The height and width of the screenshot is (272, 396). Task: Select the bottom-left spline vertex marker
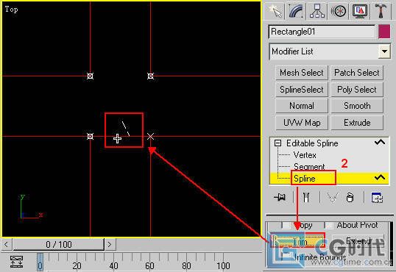click(x=90, y=137)
